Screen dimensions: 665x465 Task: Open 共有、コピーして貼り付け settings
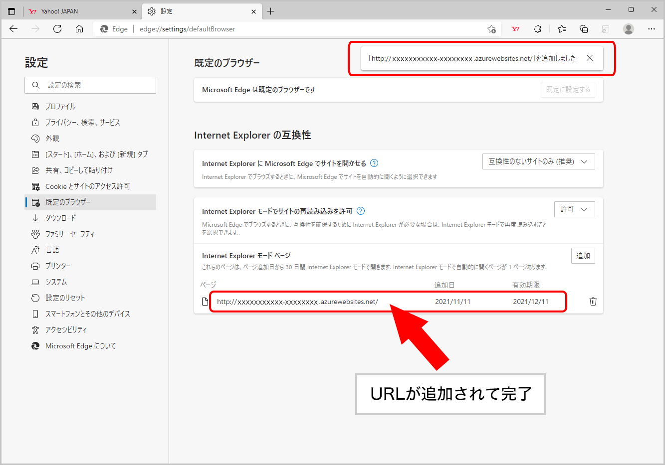[90, 170]
